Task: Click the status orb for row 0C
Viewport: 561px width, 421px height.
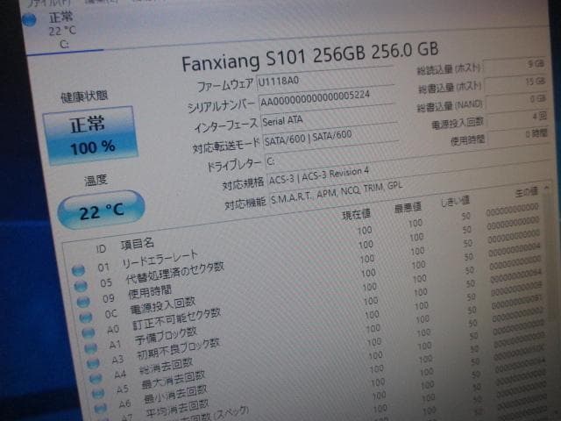Action: tap(86, 318)
